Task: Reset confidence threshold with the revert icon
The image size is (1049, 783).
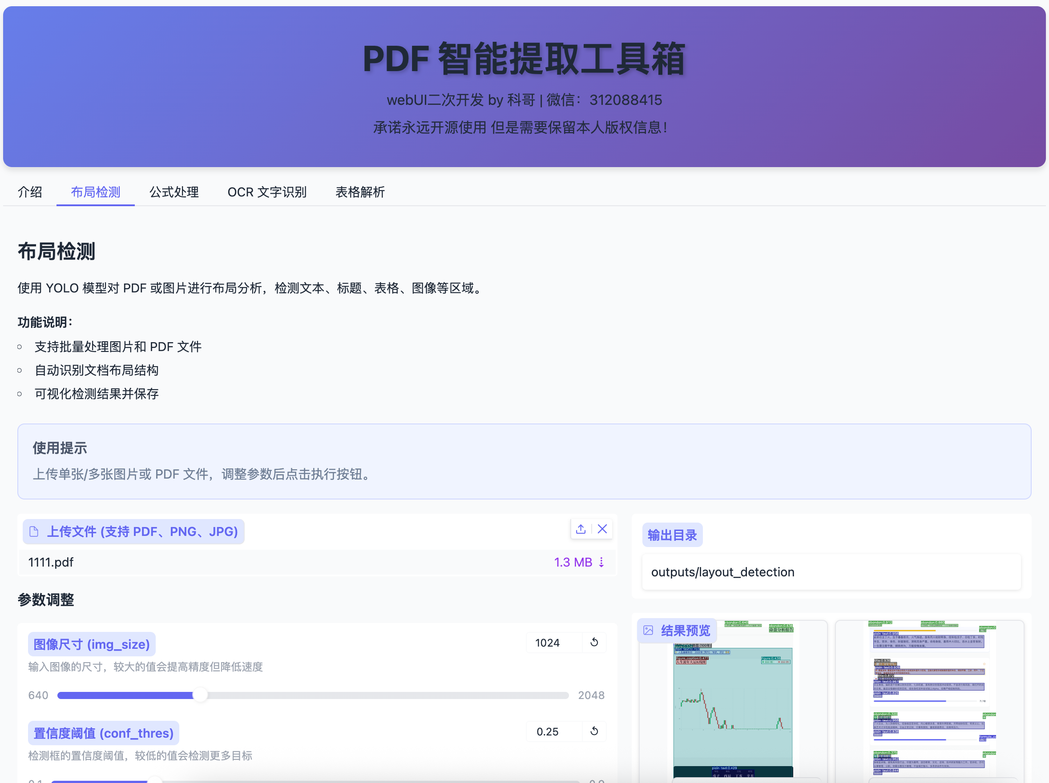Action: (x=594, y=731)
